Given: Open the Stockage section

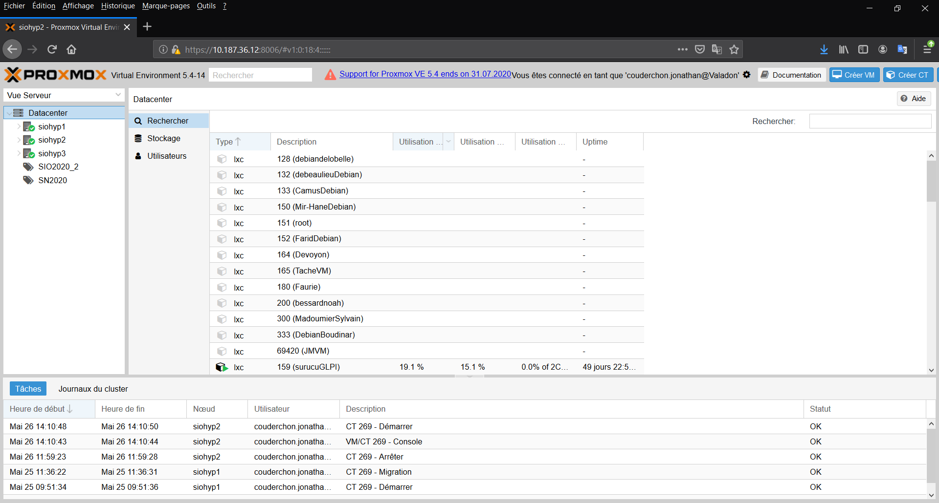Looking at the screenshot, I should pos(169,138).
